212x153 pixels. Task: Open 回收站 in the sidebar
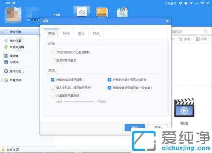14,62
